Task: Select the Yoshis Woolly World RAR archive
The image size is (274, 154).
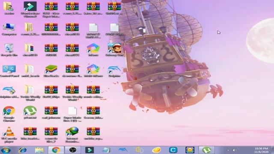Action: pos(72,93)
